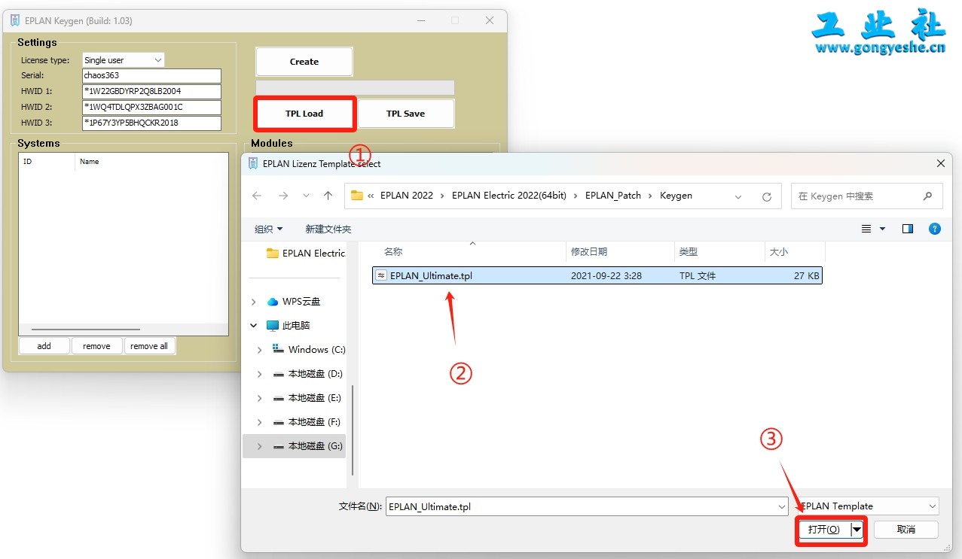The height and width of the screenshot is (559, 962).
Task: Select 本地磁盘 (E:) in sidebar
Action: click(x=307, y=398)
